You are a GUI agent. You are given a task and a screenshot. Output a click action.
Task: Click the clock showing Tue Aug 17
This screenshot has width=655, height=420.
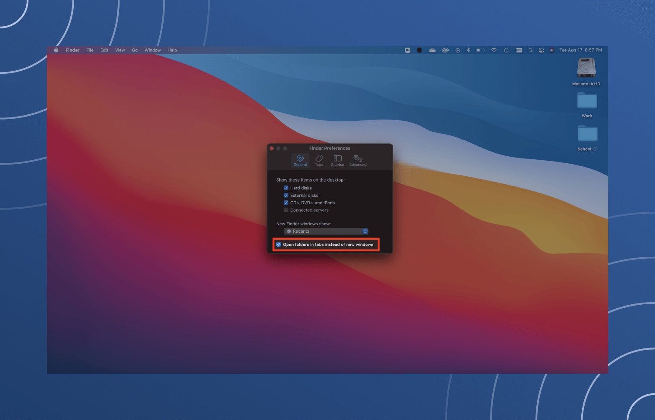(x=581, y=50)
